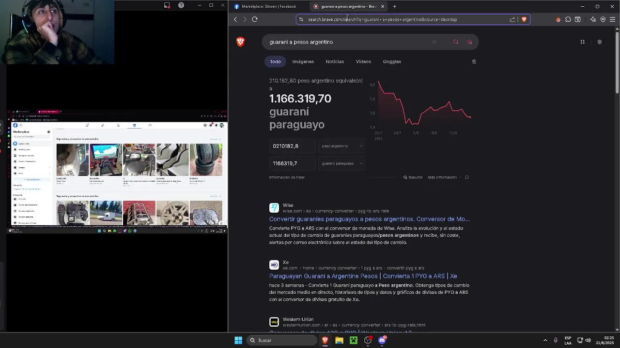Switch to the Noticias tab
The width and height of the screenshot is (620, 348).
pyautogui.click(x=335, y=61)
